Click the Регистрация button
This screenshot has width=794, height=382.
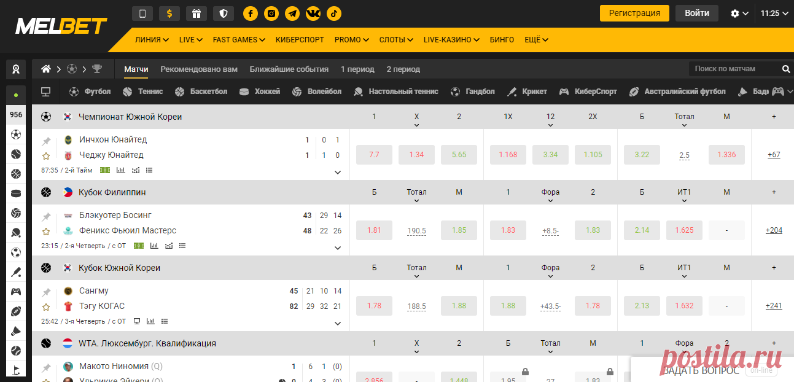click(x=634, y=13)
